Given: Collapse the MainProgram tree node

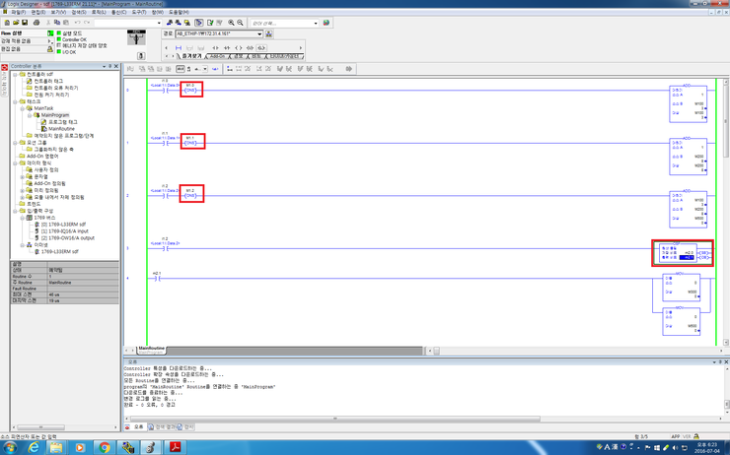Looking at the screenshot, I should pos(29,115).
